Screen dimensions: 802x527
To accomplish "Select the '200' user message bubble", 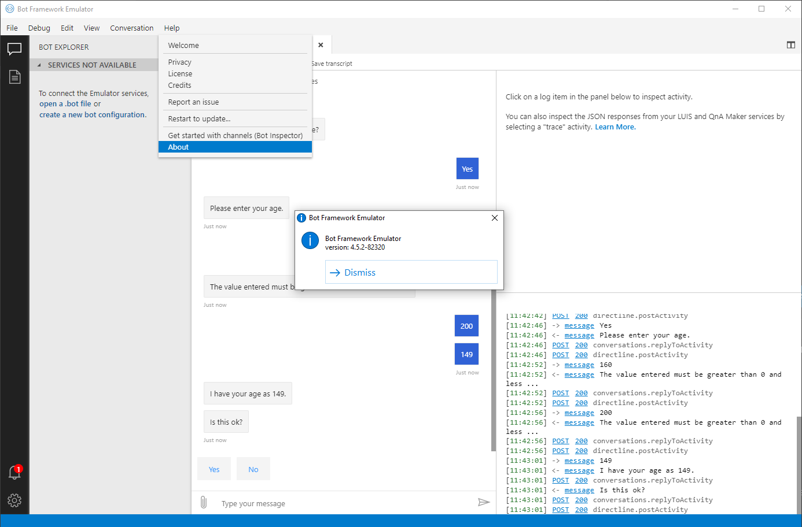I will [x=466, y=326].
